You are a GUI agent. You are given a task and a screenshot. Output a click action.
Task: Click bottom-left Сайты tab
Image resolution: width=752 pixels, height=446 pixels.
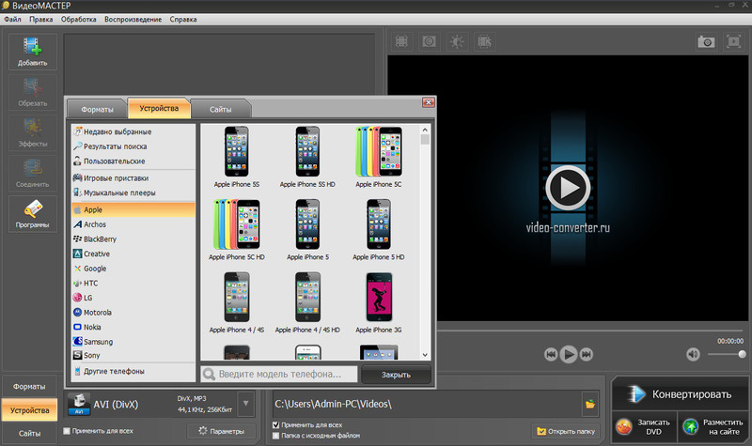pyautogui.click(x=29, y=433)
